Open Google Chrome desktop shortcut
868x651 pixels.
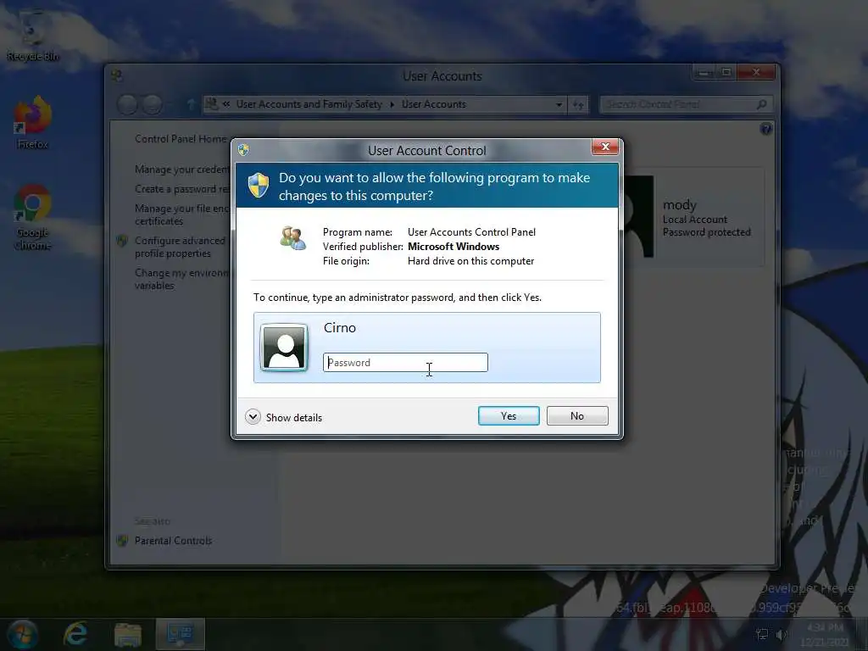pyautogui.click(x=33, y=218)
